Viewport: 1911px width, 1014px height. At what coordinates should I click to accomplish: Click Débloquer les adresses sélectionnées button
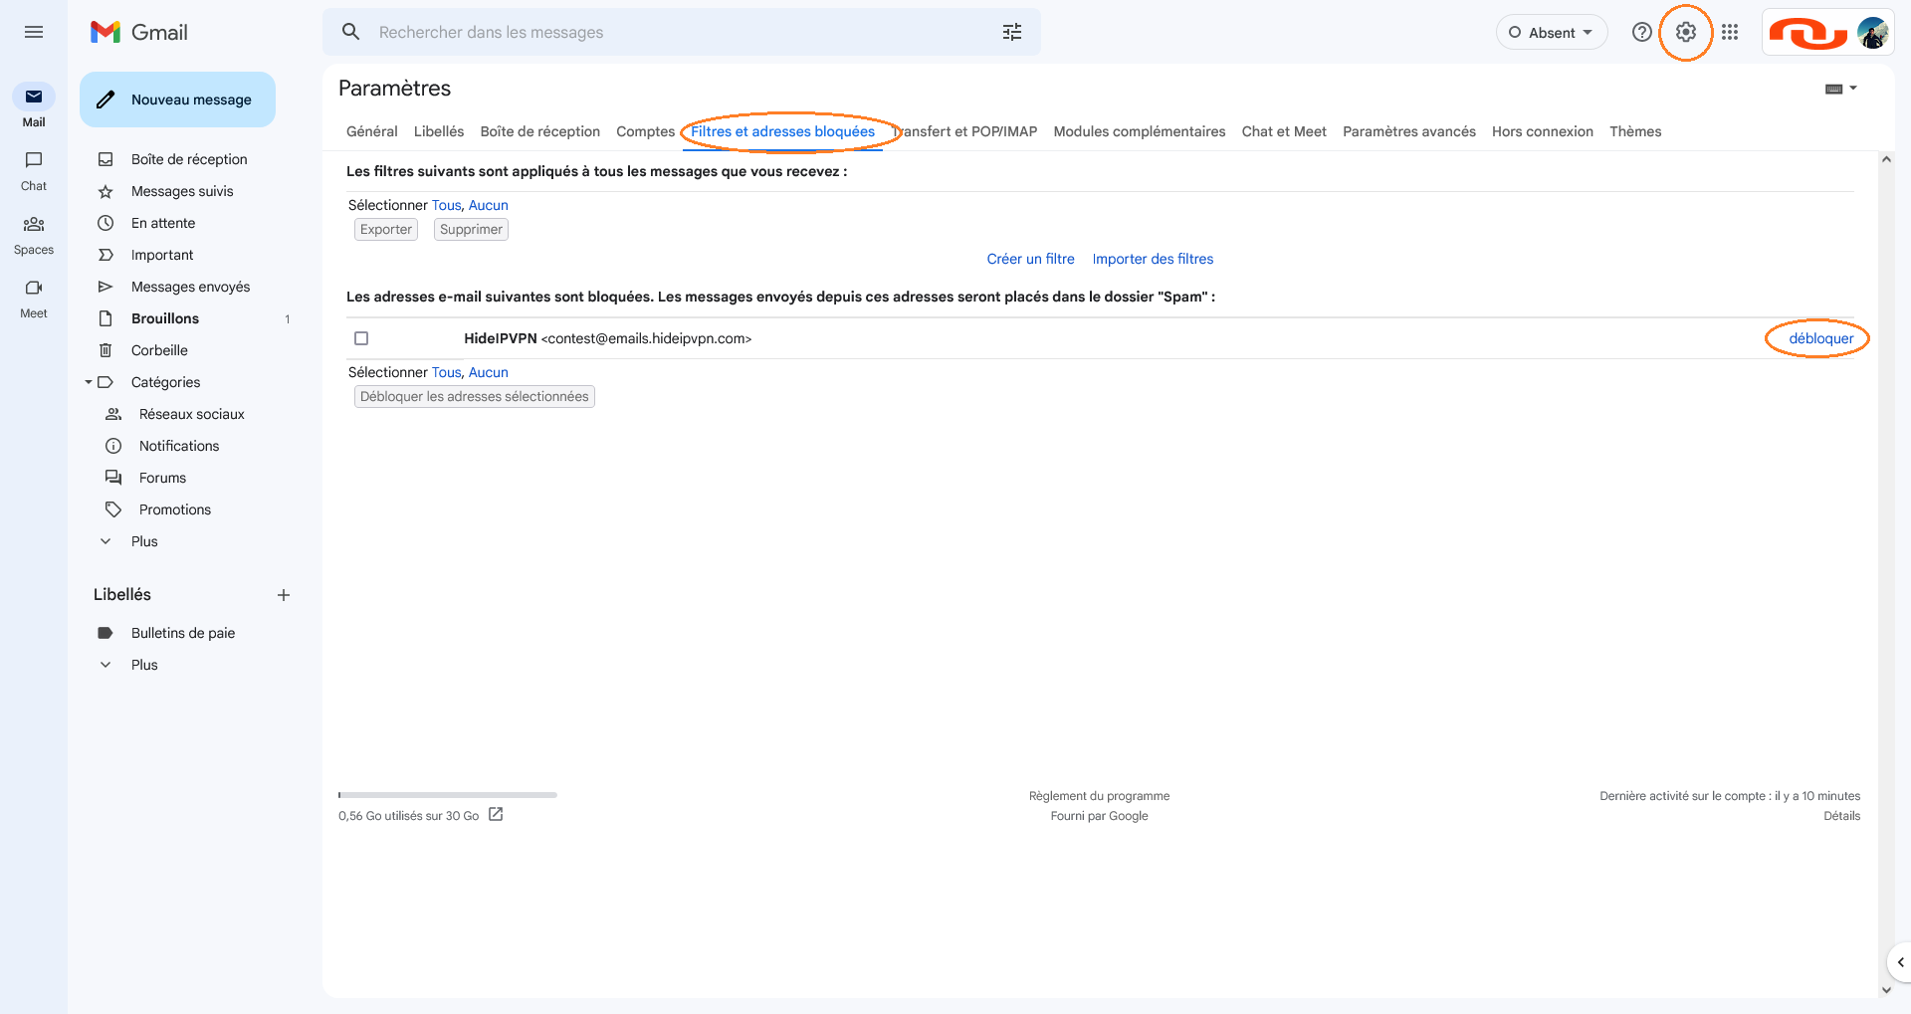475,396
